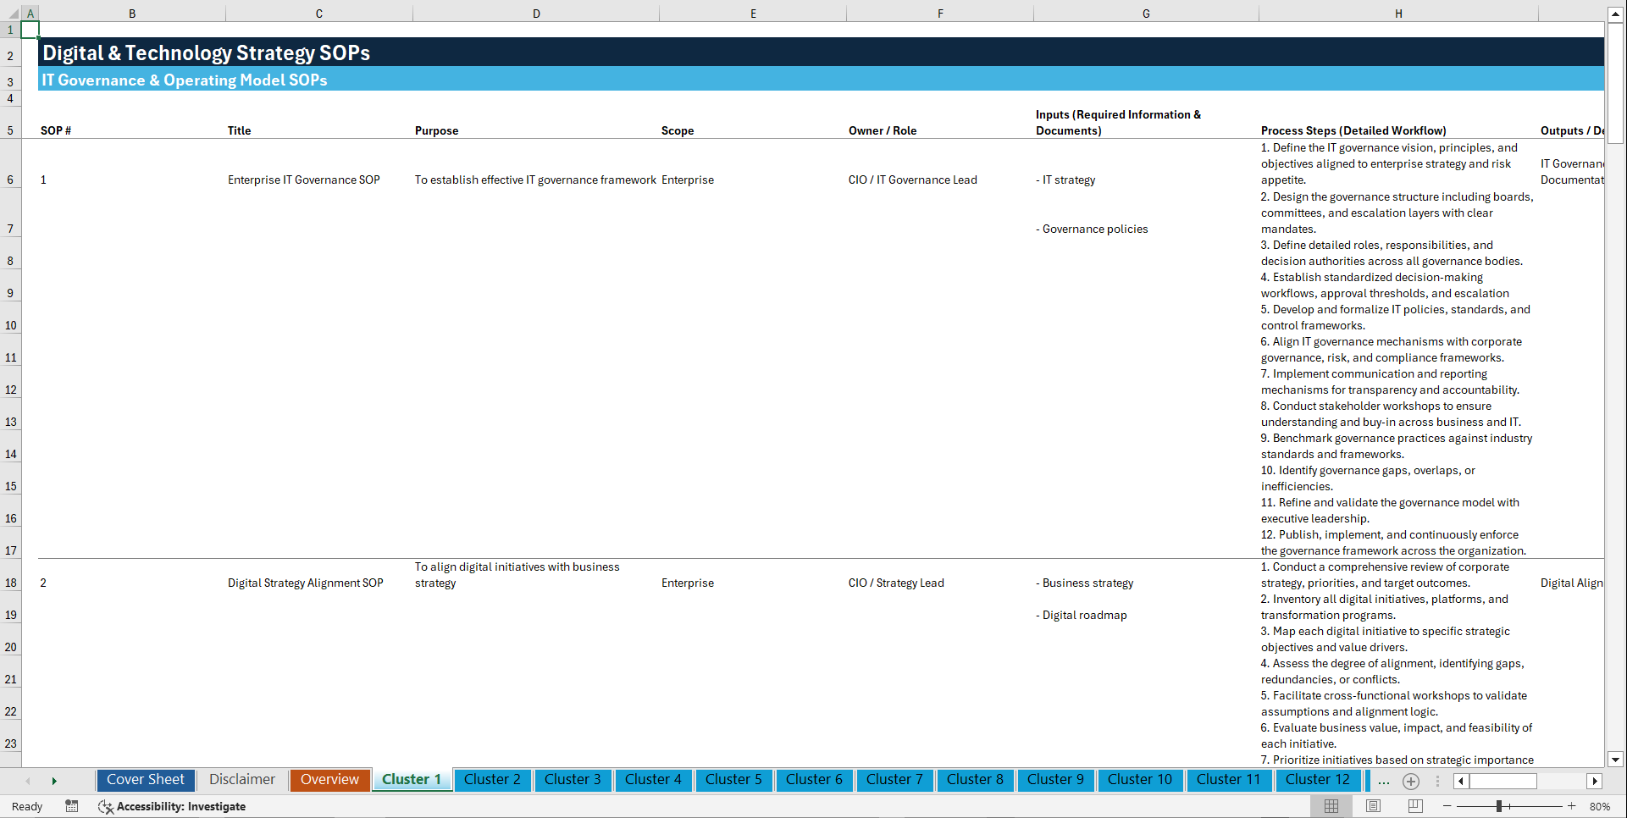Show more sheet tabs ellipsis
1627x818 pixels.
[1384, 781]
